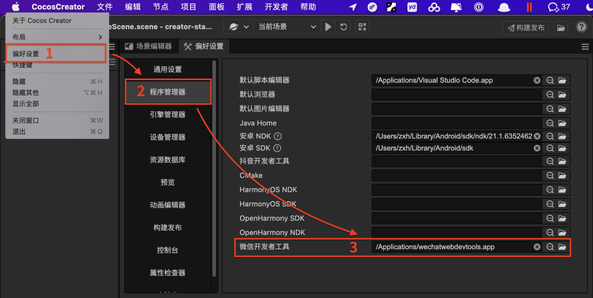Select 动画编辑器 in preferences sidebar

167,205
